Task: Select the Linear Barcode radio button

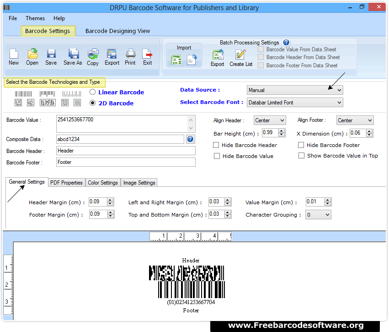Action: (92, 92)
